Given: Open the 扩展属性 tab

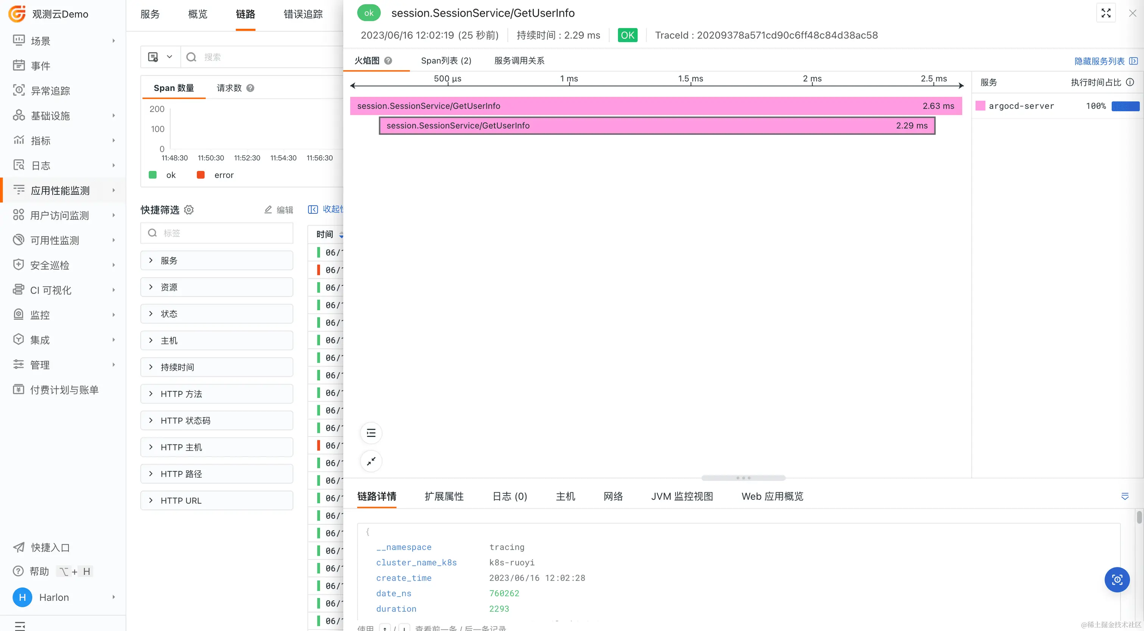Looking at the screenshot, I should [x=444, y=496].
